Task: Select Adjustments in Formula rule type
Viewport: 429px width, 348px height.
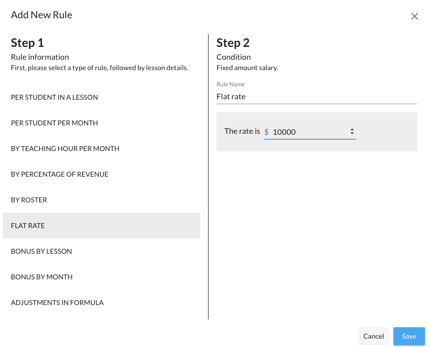Action: click(x=57, y=303)
